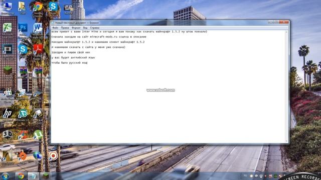Open Adobe Reader desktop shortcut
The height and width of the screenshot is (180, 321).
pyautogui.click(x=38, y=49)
